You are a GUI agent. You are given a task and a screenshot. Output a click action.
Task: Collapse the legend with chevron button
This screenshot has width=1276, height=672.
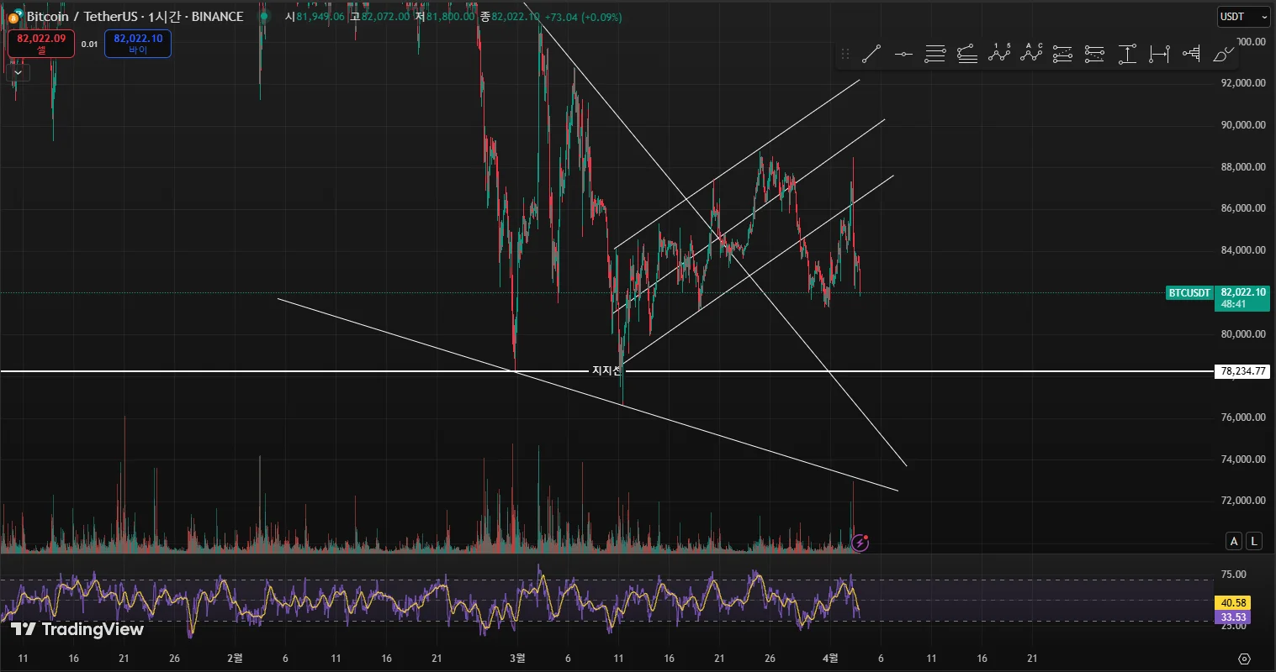click(18, 72)
